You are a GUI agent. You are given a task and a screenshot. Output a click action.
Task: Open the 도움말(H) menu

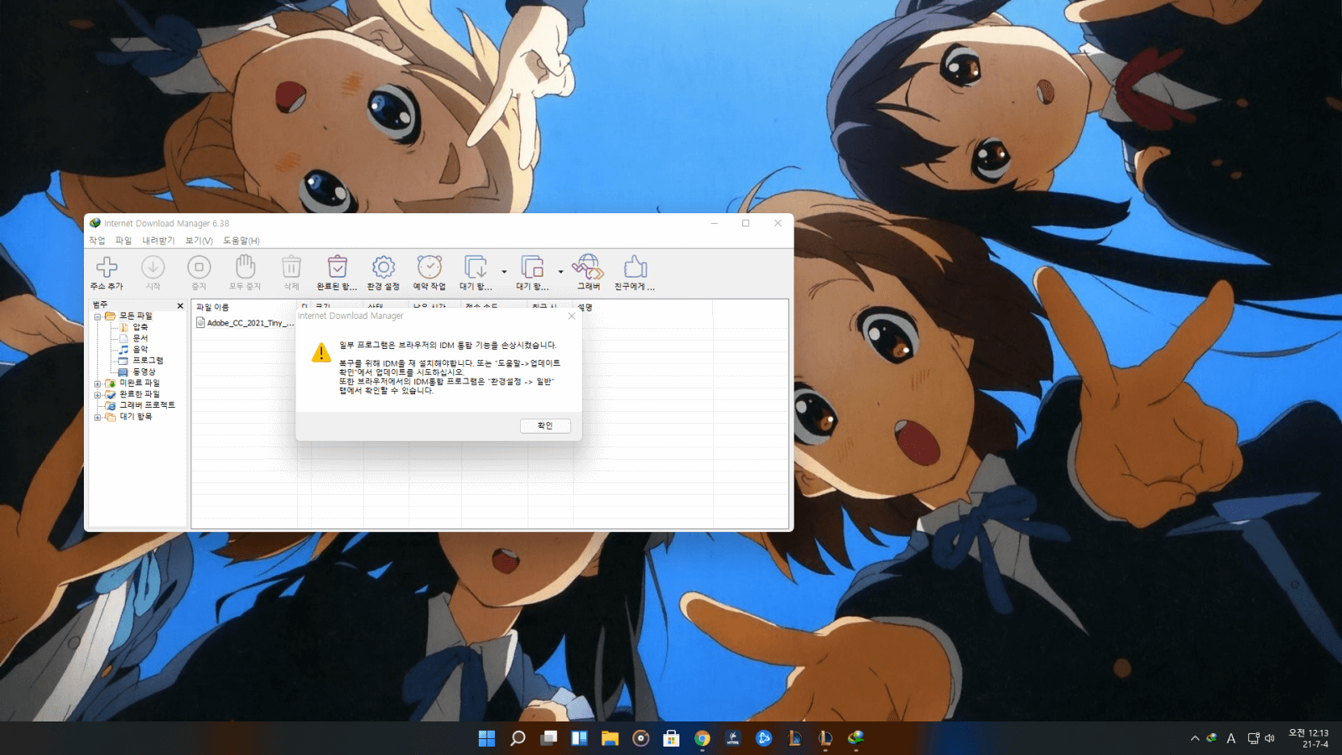click(242, 241)
